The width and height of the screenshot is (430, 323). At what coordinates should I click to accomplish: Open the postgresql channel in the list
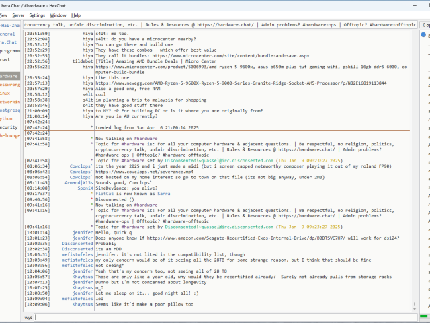(9, 110)
